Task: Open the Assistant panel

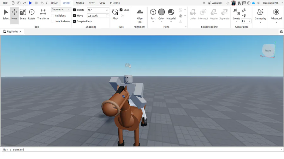Action: [215, 3]
